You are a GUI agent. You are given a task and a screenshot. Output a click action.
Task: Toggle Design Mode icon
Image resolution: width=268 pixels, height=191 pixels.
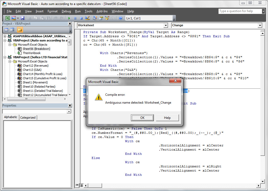coord(87,18)
